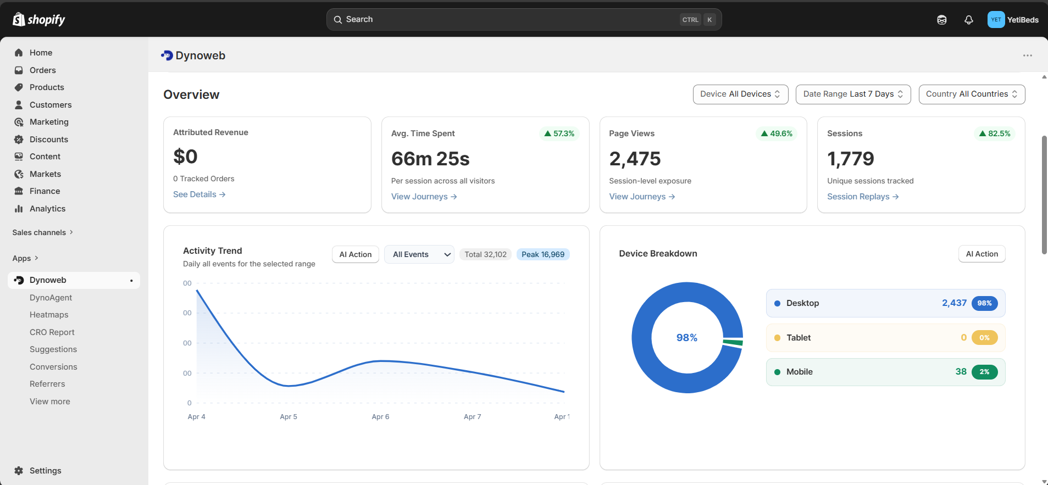Open the Date Range Last 7 Days dropdown
The width and height of the screenshot is (1048, 485).
pyautogui.click(x=853, y=94)
